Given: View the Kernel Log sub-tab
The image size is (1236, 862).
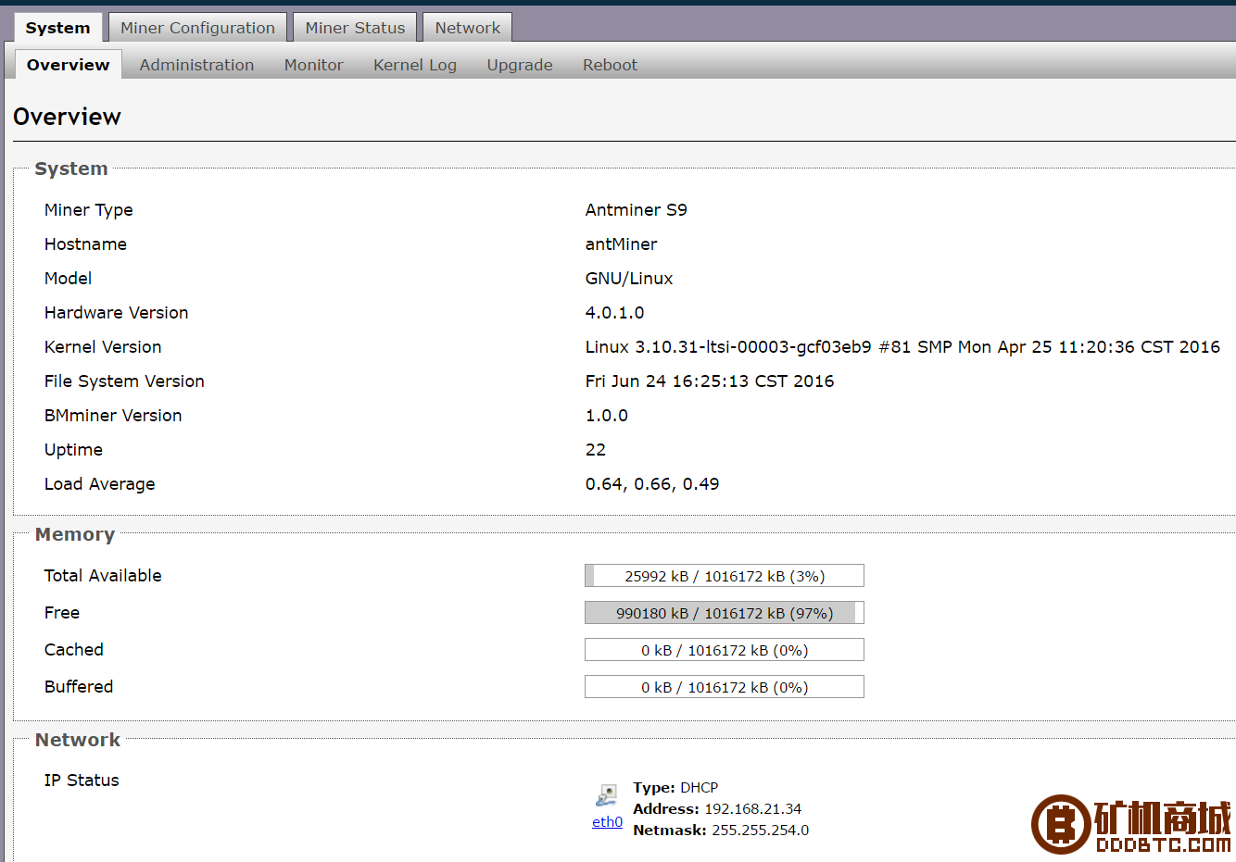Looking at the screenshot, I should pos(415,65).
